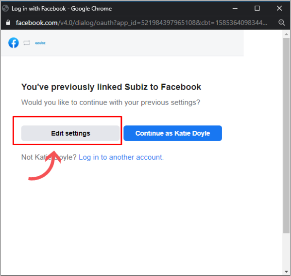Click the vertical scrollbar thumb
The height and width of the screenshot is (276, 291).
pos(286,136)
